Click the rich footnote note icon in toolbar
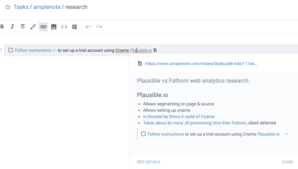298x169 pixels. pyautogui.click(x=74, y=27)
